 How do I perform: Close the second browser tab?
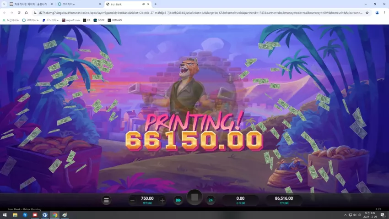pyautogui.click(x=100, y=4)
